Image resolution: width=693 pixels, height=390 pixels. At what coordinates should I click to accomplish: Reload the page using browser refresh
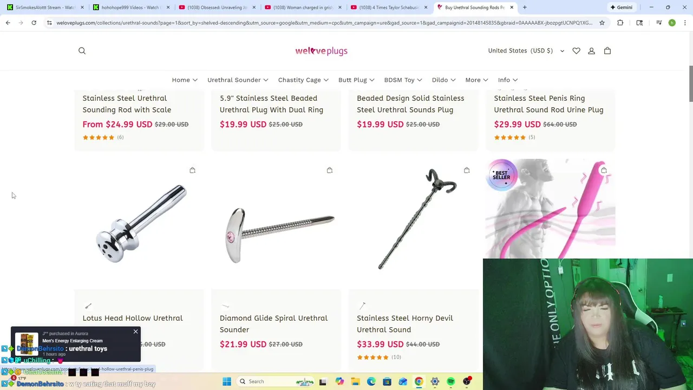pos(34,23)
